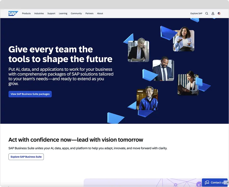Image resolution: width=229 pixels, height=187 pixels.
Task: Click the purple sparkle AI icon
Action: coord(199,184)
